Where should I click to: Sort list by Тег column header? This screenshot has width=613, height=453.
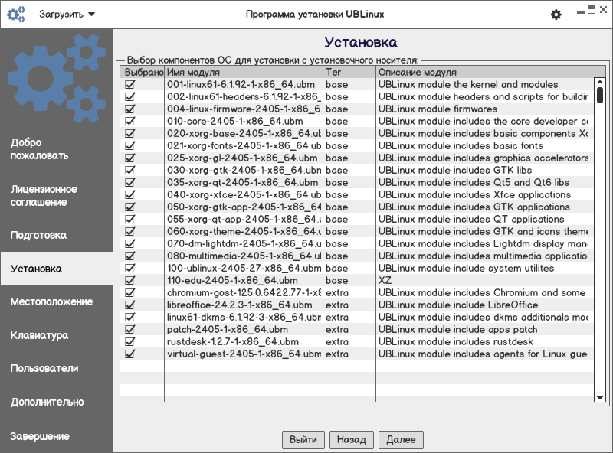point(349,72)
